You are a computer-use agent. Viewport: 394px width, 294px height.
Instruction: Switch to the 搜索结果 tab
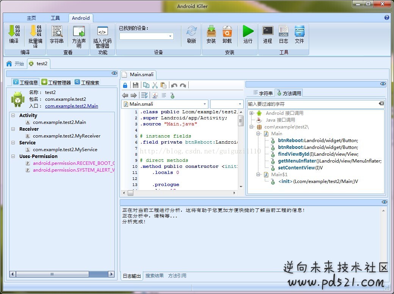pos(155,276)
